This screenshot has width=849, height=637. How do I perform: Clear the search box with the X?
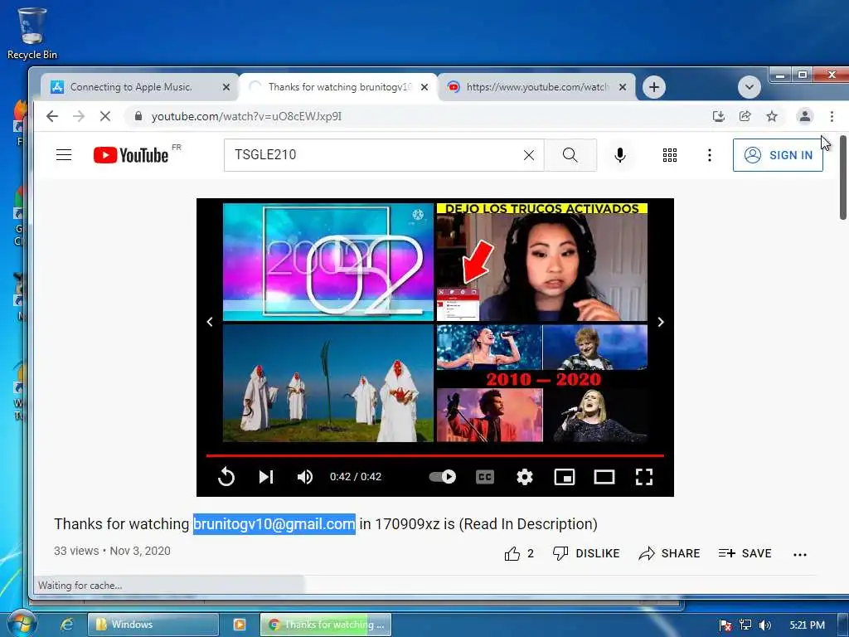(529, 155)
